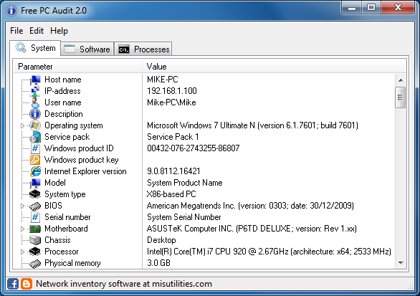Select the User name row label
Image resolution: width=420 pixels, height=296 pixels.
point(63,102)
